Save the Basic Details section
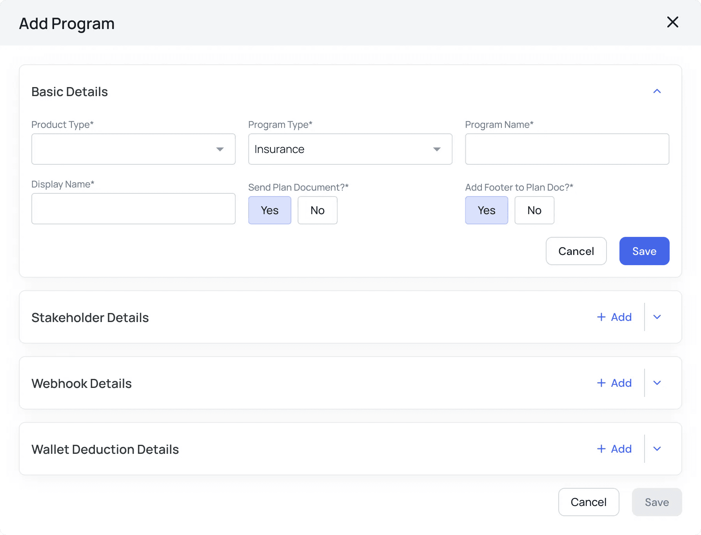Screen dimensions: 701x535 (644, 251)
